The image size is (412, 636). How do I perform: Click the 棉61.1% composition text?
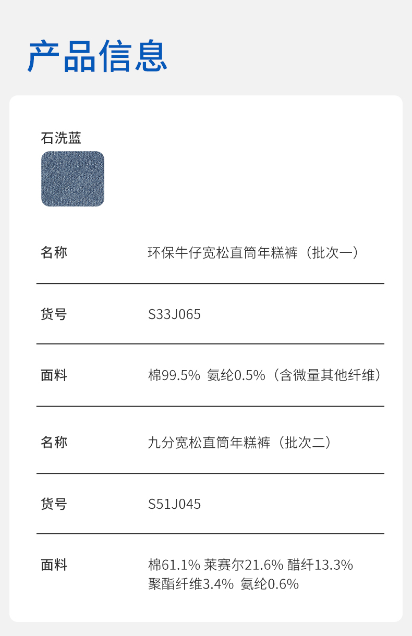tap(174, 565)
